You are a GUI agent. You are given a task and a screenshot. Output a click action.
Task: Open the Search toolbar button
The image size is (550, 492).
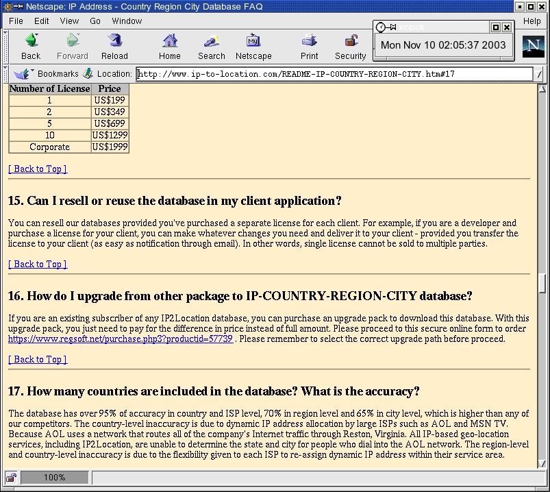tap(212, 47)
